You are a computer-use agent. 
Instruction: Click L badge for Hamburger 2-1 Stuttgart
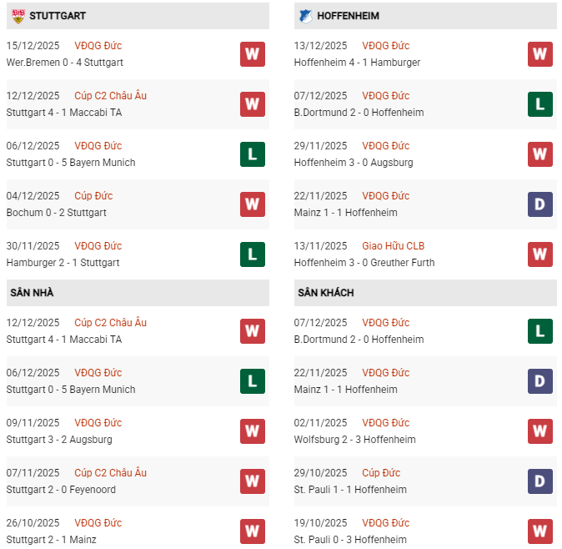(253, 254)
